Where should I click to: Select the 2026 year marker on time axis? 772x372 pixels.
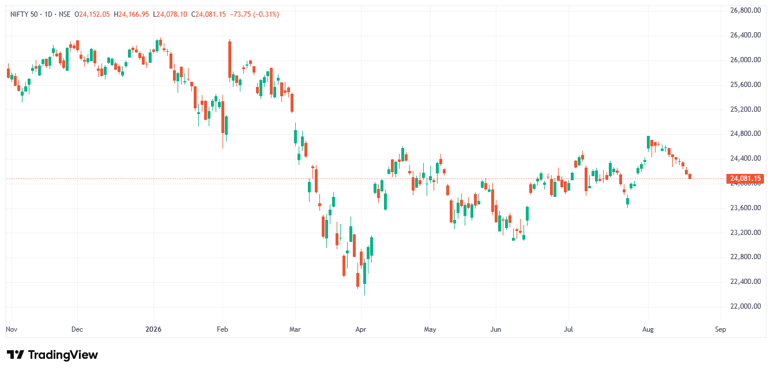153,330
